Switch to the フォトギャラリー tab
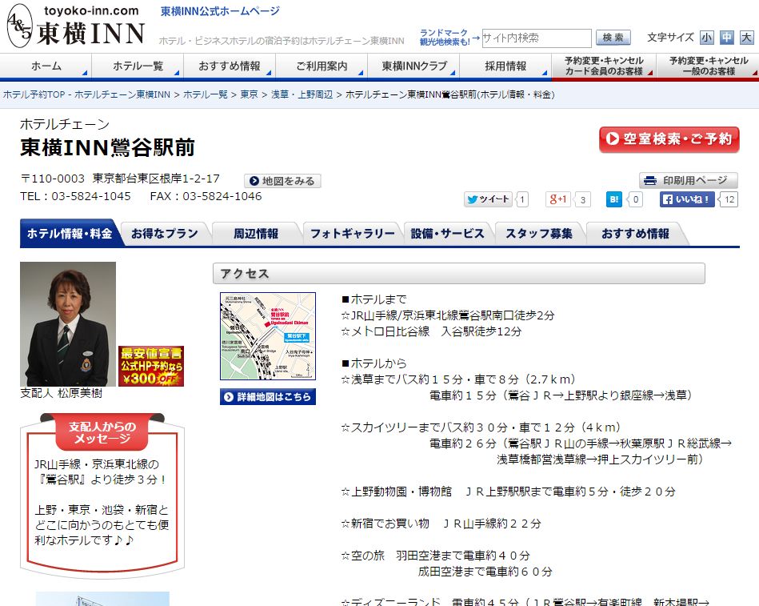 pyautogui.click(x=353, y=234)
